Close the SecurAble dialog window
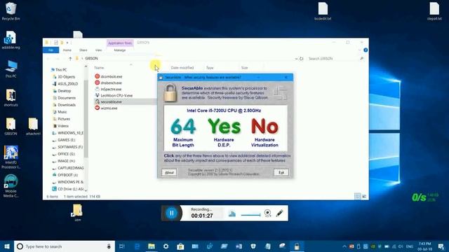 pyautogui.click(x=286, y=78)
